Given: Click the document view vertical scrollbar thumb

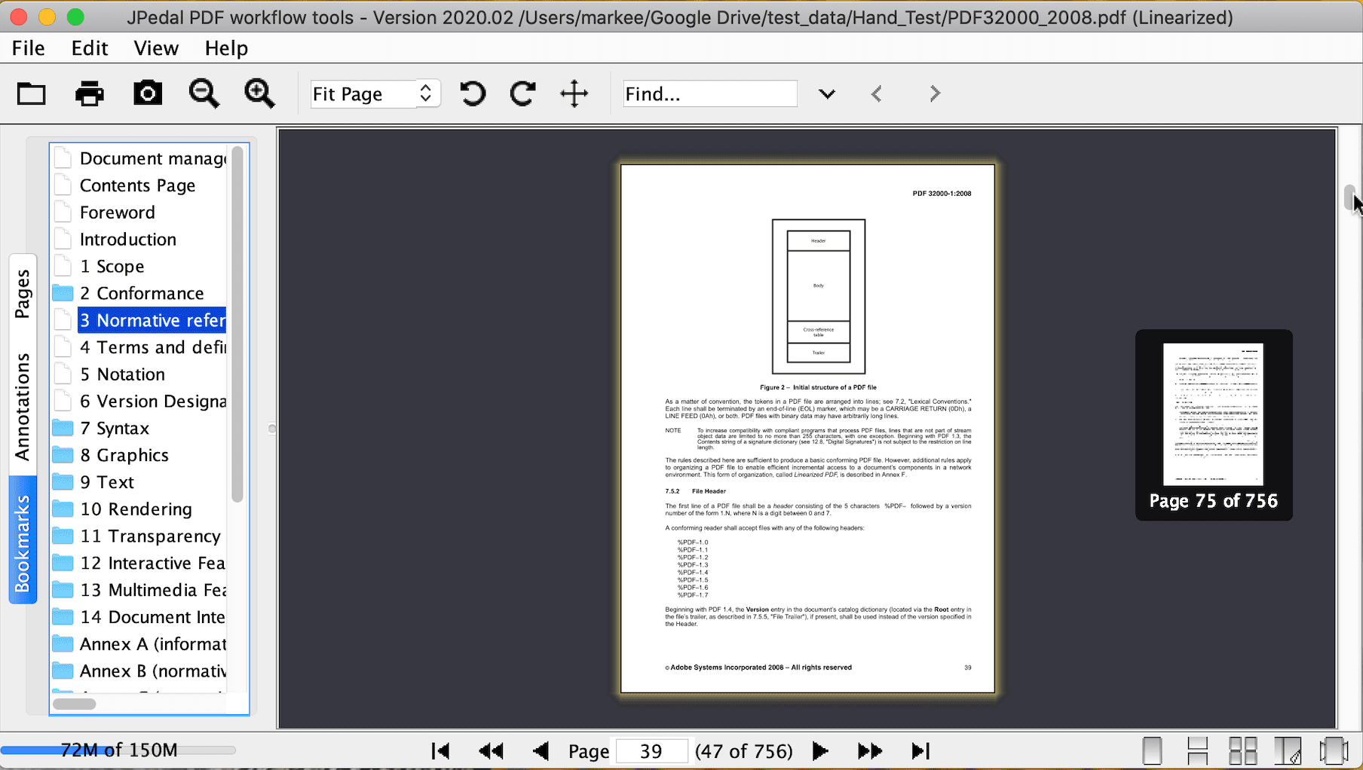Looking at the screenshot, I should (x=1349, y=197).
